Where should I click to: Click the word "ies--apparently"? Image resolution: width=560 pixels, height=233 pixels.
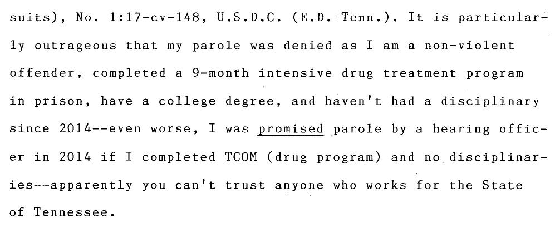click(71, 186)
